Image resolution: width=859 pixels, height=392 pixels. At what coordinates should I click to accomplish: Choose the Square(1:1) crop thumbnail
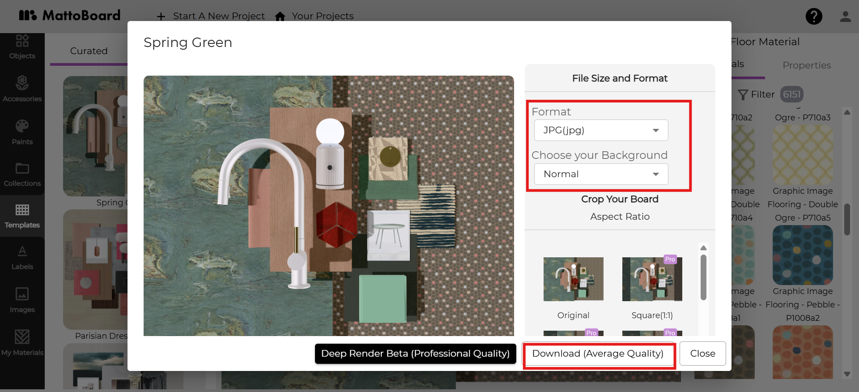[652, 279]
